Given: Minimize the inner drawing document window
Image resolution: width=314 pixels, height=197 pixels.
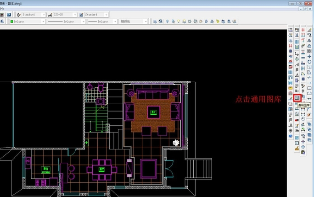Looking at the screenshot, I should [x=301, y=9].
